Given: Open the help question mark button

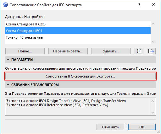Looking at the screenshot, I should click(139, 5).
